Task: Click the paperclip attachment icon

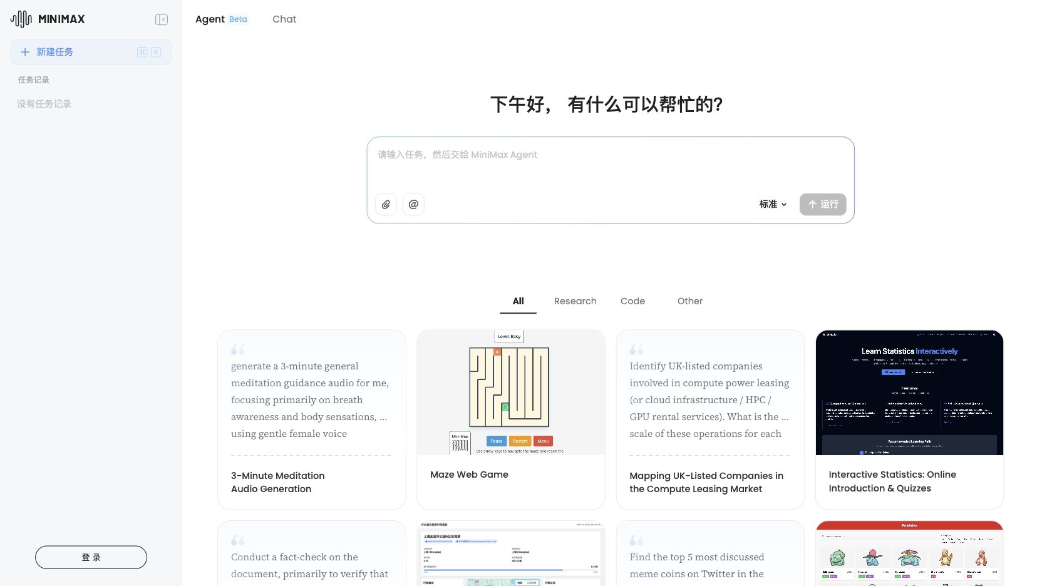Action: click(x=386, y=204)
